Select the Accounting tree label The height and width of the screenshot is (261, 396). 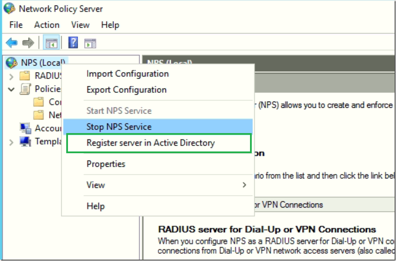point(48,128)
